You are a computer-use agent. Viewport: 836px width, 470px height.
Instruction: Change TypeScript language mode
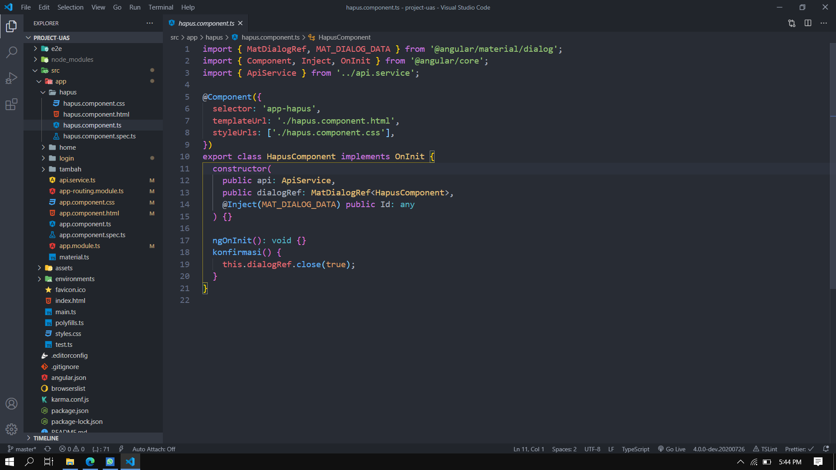coord(635,449)
